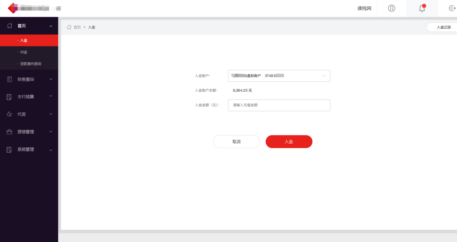Click 课栈网 in the top bar

364,8
